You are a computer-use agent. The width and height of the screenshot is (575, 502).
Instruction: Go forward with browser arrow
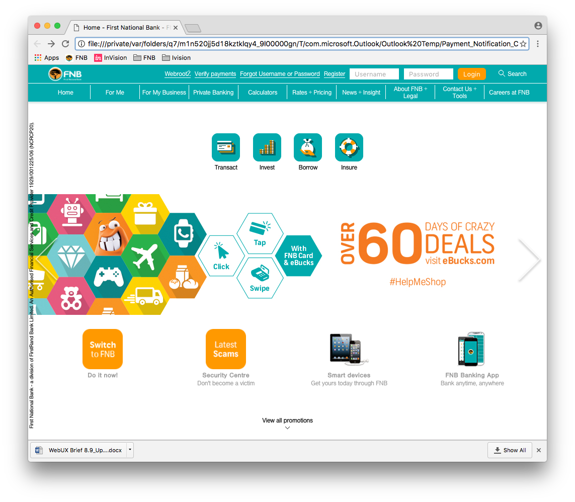pos(51,44)
